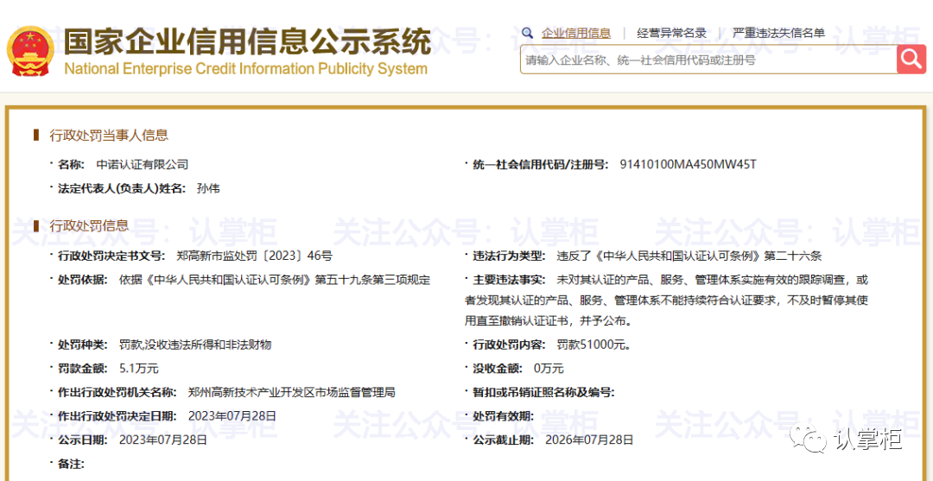
Task: Click the national emblem logo
Action: 29,52
